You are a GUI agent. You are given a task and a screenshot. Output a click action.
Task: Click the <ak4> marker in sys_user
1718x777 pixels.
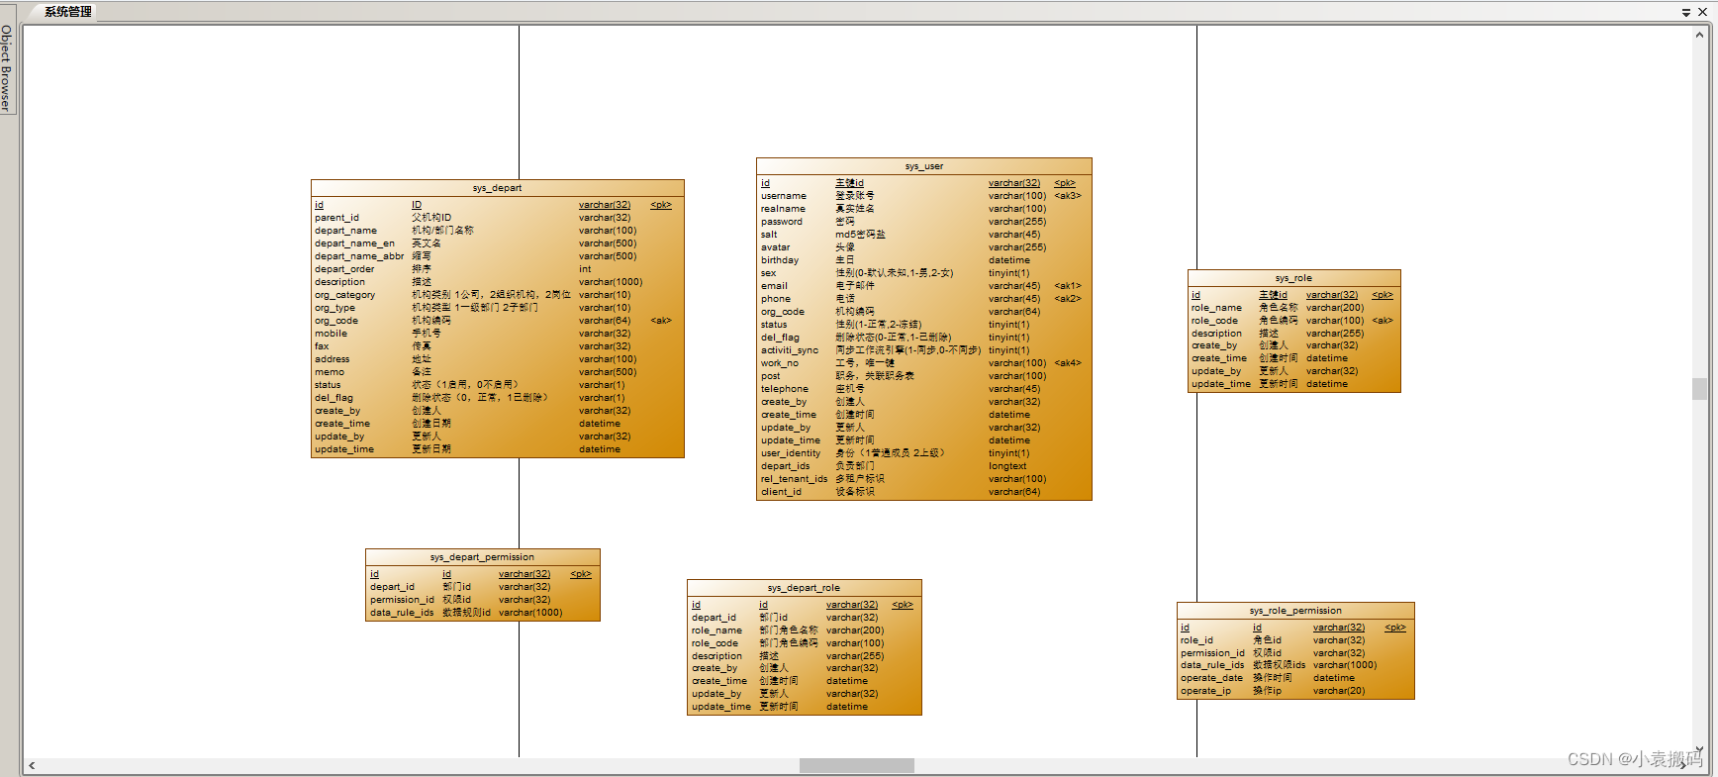1068,363
